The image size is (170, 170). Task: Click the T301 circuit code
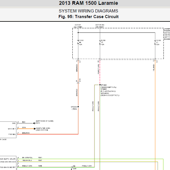(40, 158)
